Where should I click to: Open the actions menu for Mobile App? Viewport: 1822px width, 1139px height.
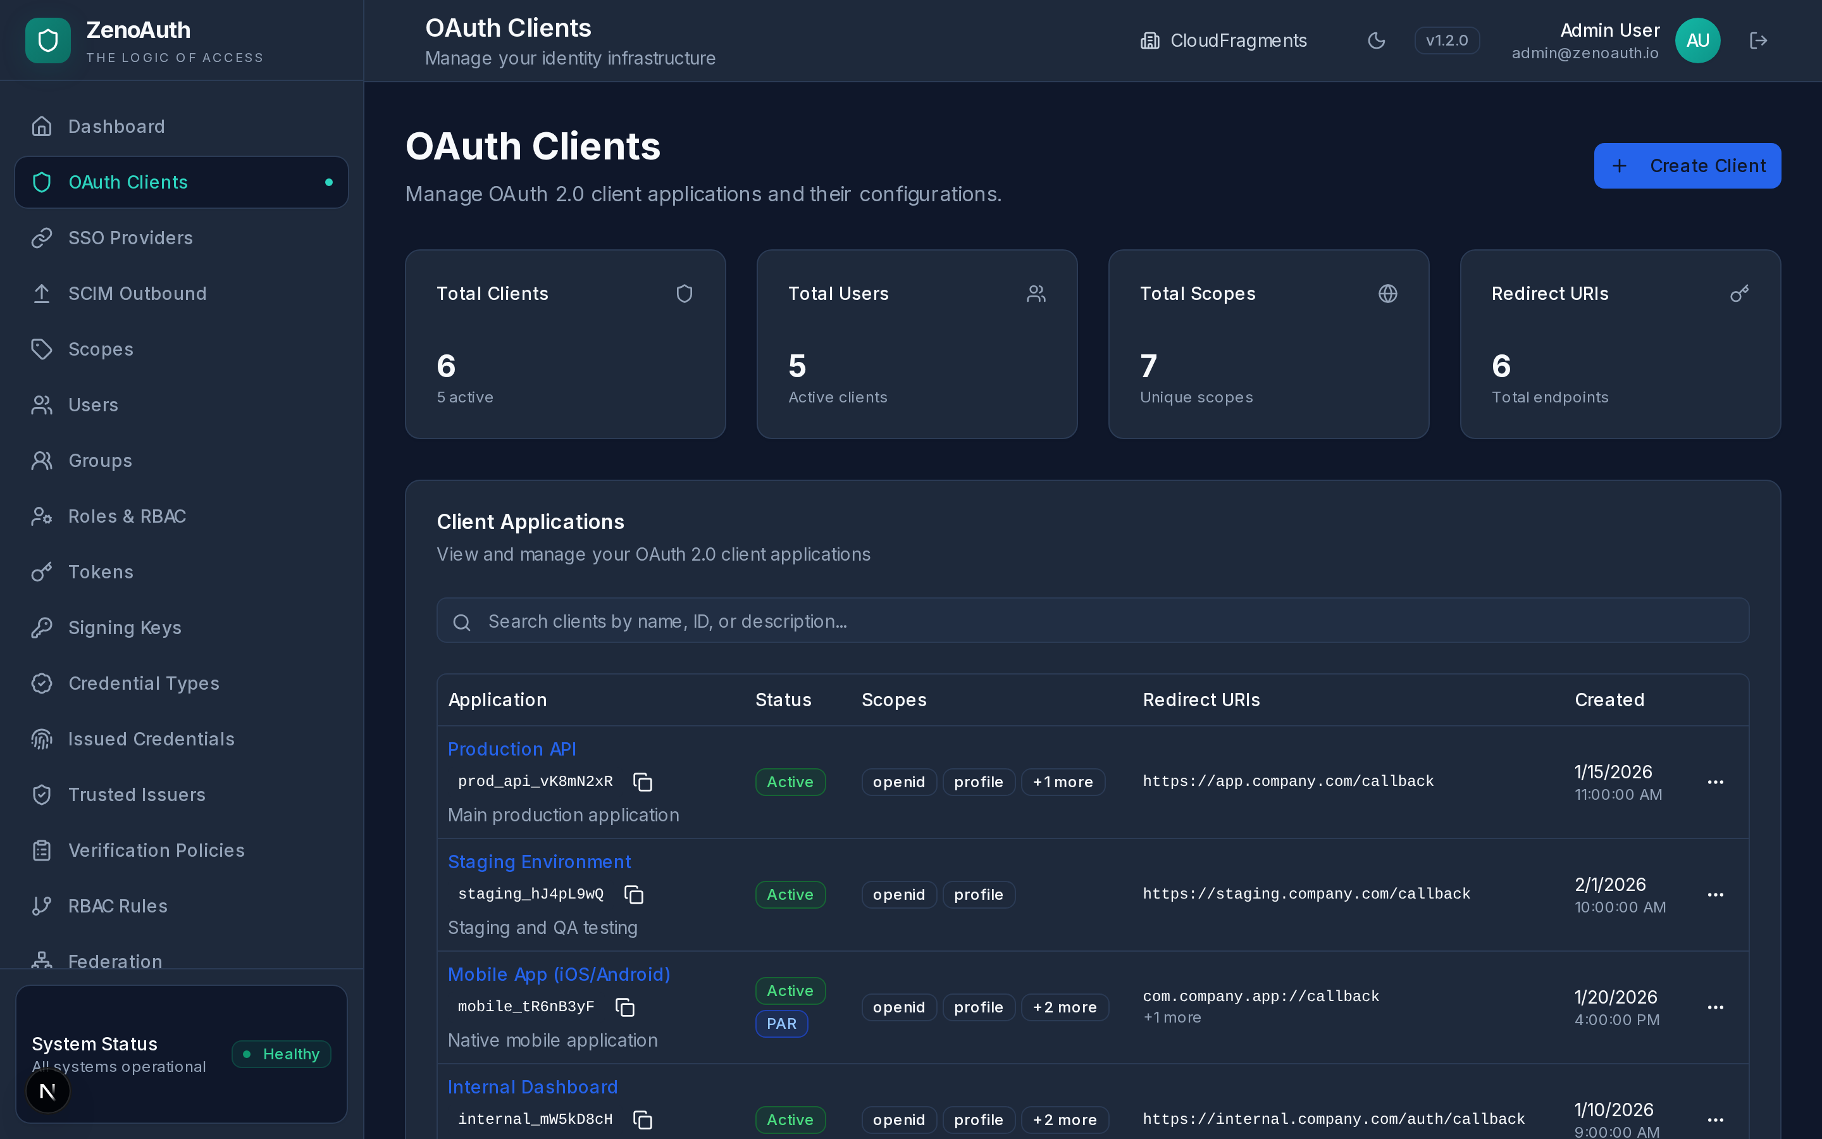pyautogui.click(x=1716, y=1007)
